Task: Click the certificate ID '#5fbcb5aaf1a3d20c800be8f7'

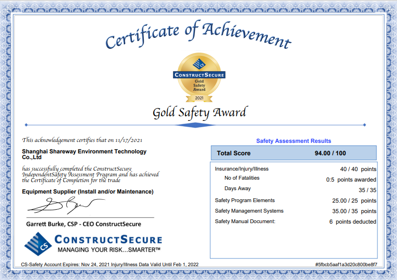Action: tap(346, 265)
